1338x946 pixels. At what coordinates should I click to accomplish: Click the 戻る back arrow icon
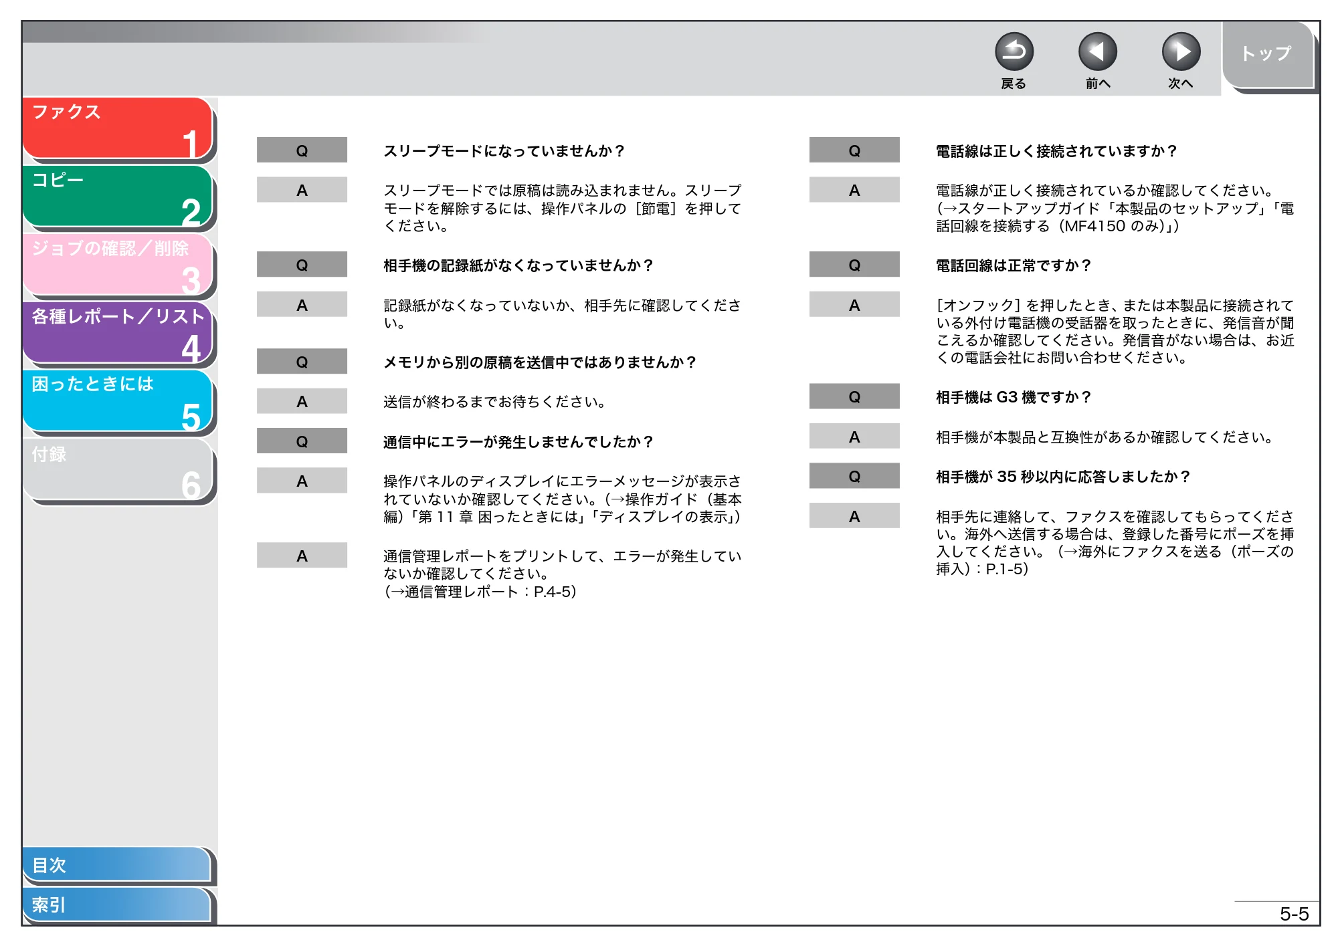click(1014, 51)
